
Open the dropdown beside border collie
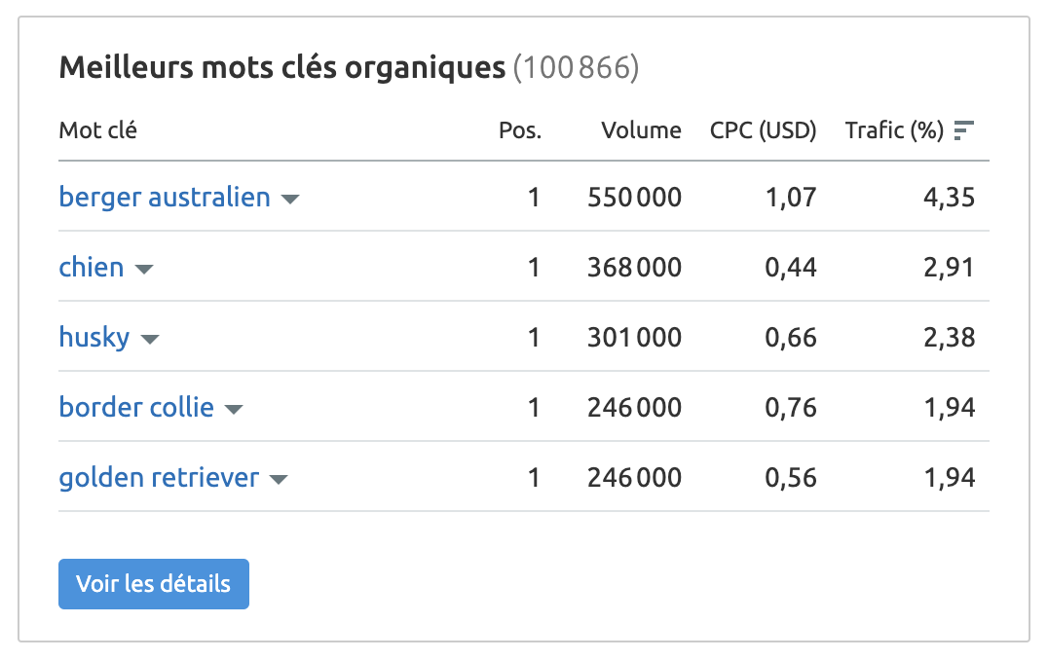click(x=234, y=408)
